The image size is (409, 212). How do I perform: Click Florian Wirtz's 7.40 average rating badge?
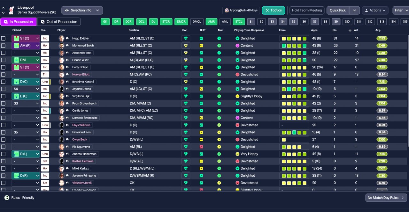tap(382, 60)
